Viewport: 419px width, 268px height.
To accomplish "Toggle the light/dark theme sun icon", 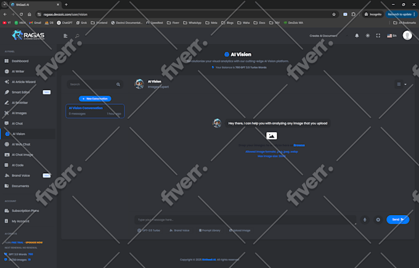I will coord(368,36).
